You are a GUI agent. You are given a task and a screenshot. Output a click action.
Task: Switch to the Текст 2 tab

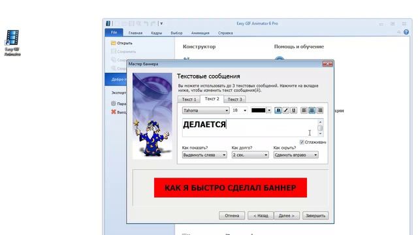pos(212,99)
